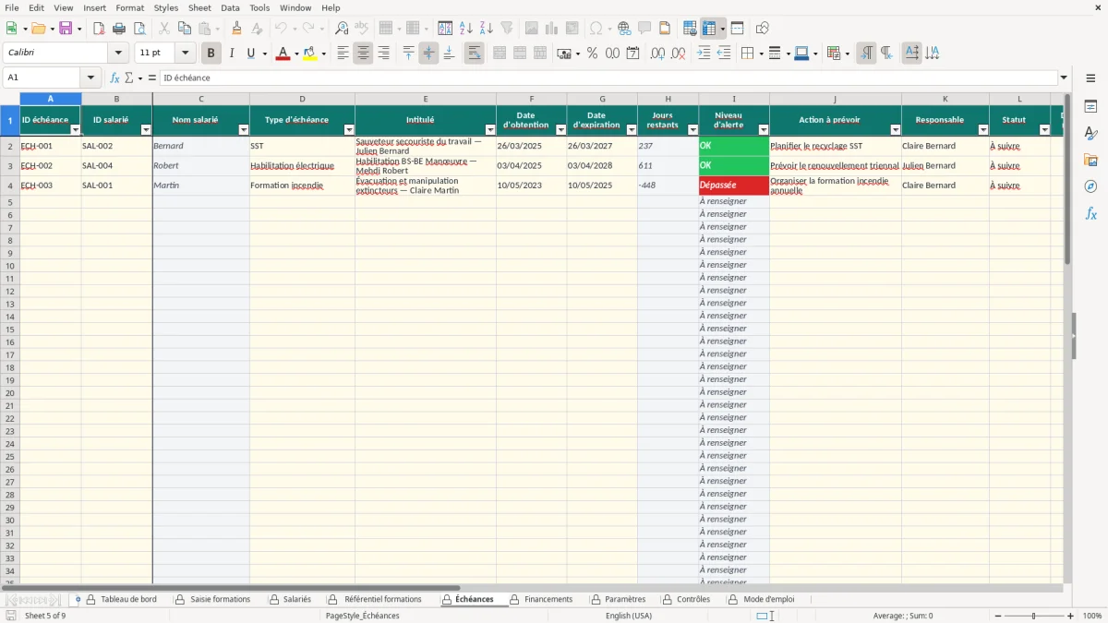Toggle Bold formatting
Image resolution: width=1108 pixels, height=623 pixels.
pyautogui.click(x=211, y=54)
